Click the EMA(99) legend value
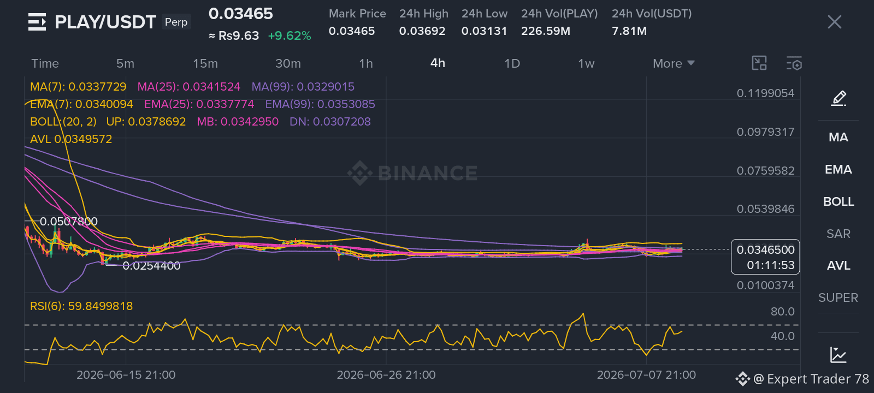The width and height of the screenshot is (874, 393). tap(320, 104)
